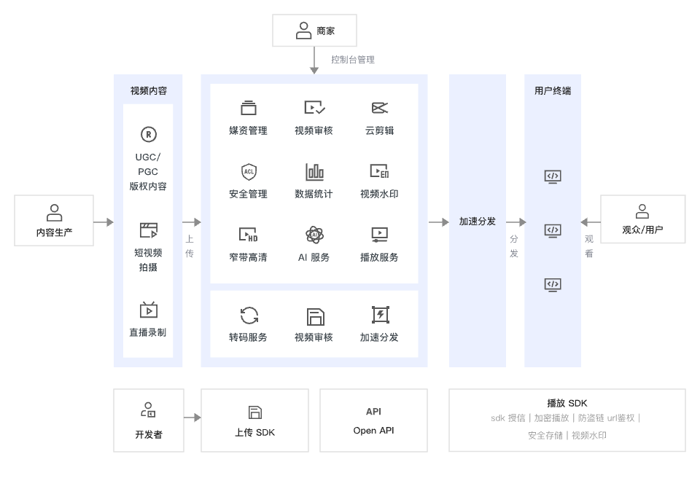Click the 视频审核 video review icon
Viewport: 700px width, 478px height.
[314, 106]
